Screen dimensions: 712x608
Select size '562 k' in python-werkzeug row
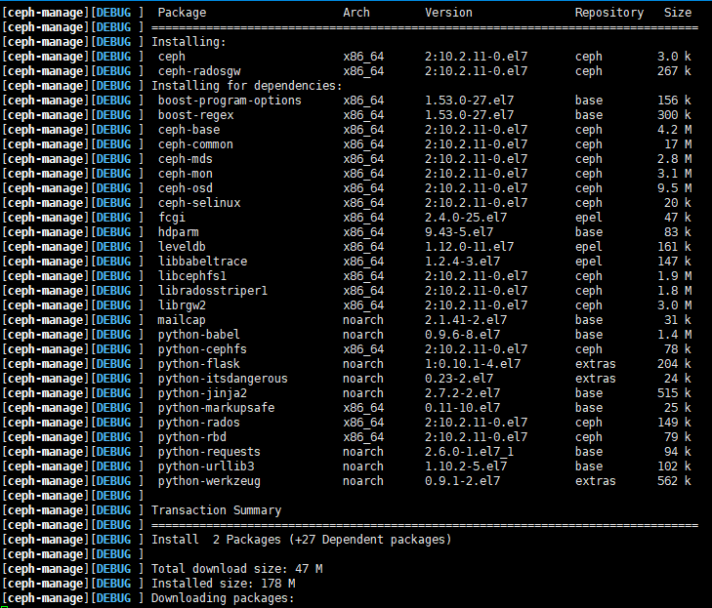[674, 481]
